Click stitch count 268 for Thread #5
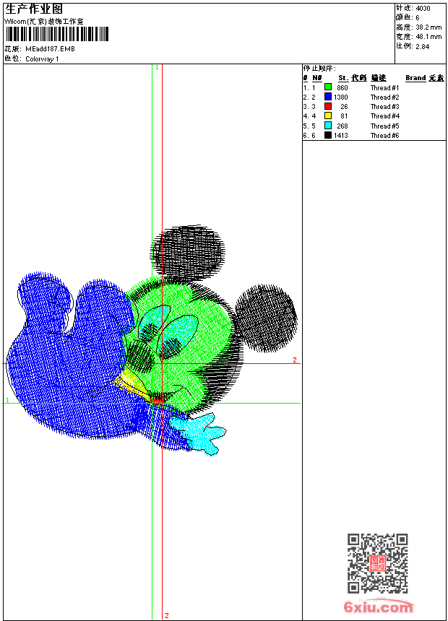Viewport: 448px width, 621px height. (343, 126)
